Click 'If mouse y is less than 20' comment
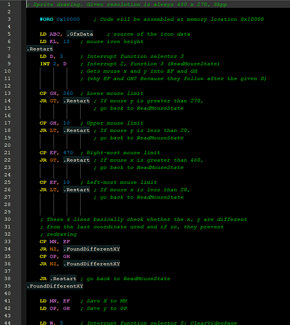Viewport: 290px width, 325px height. [x=141, y=131]
